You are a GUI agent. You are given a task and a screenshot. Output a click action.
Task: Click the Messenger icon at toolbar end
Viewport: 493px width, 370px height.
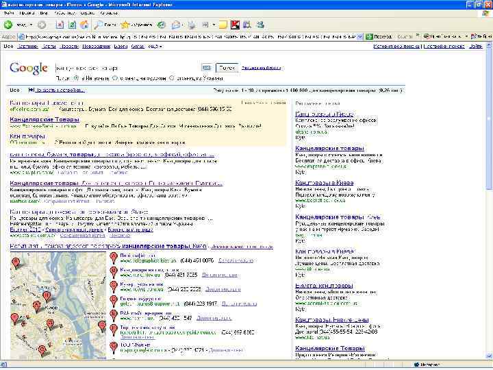tap(260, 25)
